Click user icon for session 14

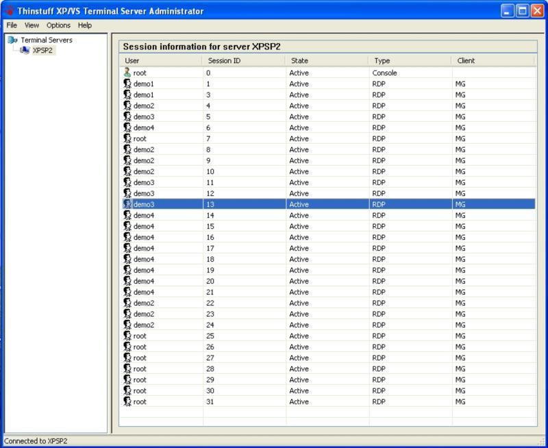pyautogui.click(x=127, y=215)
